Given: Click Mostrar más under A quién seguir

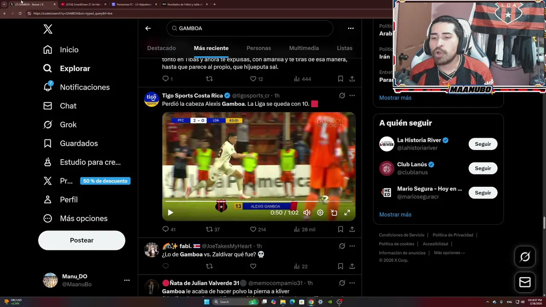Looking at the screenshot, I should click(395, 214).
